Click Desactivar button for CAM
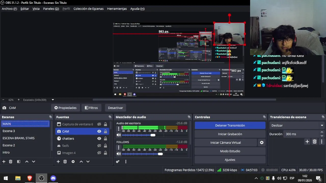Screen dimensions: 326x183 pos(115,108)
